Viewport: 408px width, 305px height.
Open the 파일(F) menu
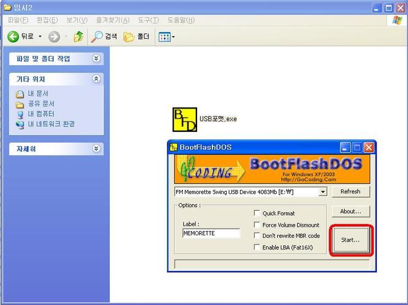tap(18, 20)
